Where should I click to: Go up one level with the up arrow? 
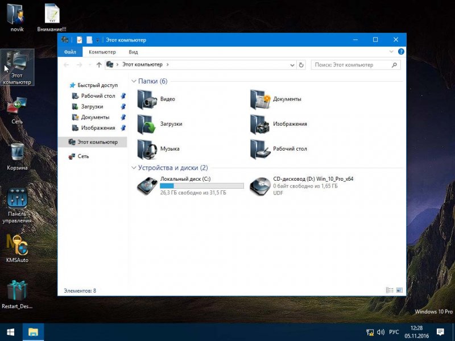(99, 65)
